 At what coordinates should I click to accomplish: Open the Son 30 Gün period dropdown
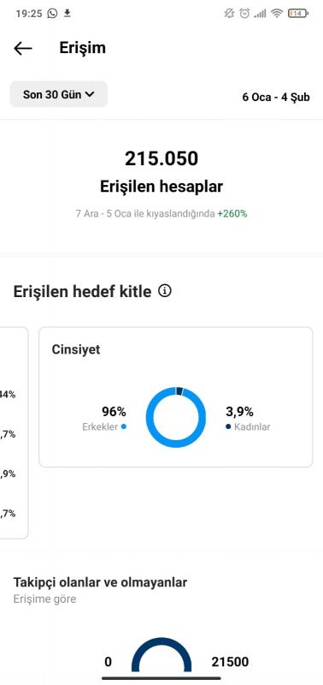pyautogui.click(x=58, y=94)
